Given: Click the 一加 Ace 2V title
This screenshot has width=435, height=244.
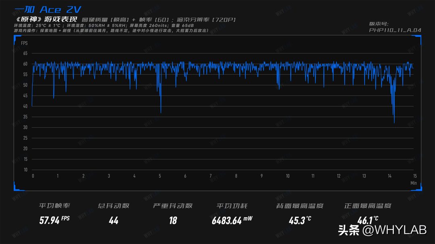Looking at the screenshot, I should point(48,10).
